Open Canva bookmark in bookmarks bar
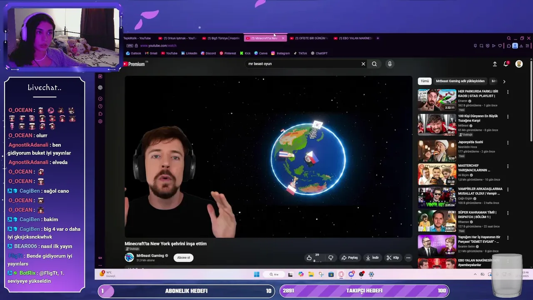 [261, 53]
